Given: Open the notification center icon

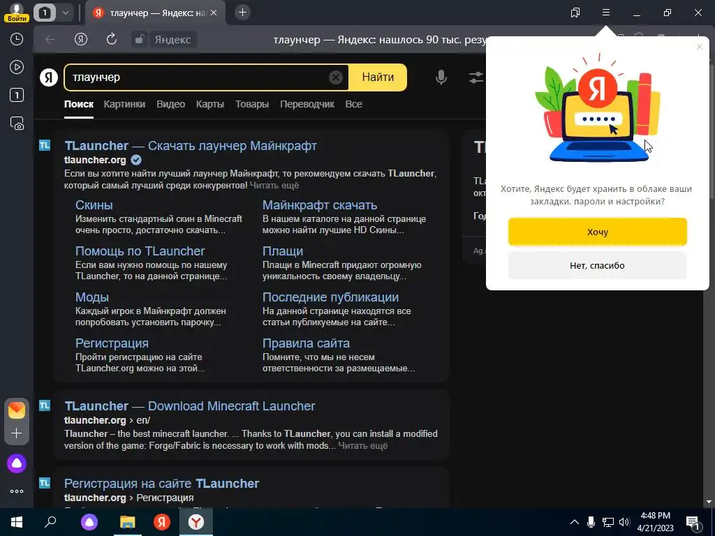Looking at the screenshot, I should (693, 523).
